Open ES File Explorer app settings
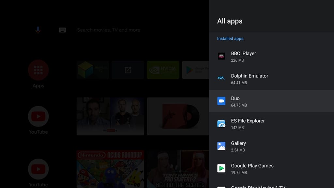The height and width of the screenshot is (188, 334). click(271, 124)
